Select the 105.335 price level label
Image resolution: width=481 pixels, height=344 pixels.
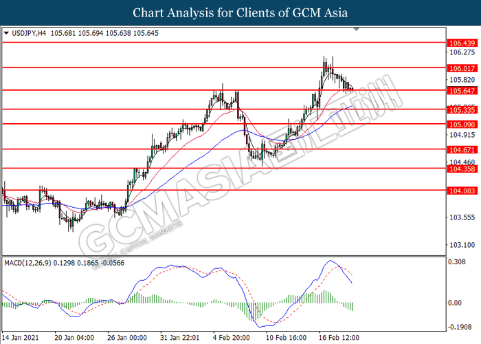462,110
